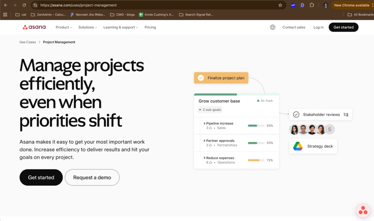The width and height of the screenshot is (374, 221).
Task: Toggle the Stakeholder reviews check circle
Action: [296, 115]
